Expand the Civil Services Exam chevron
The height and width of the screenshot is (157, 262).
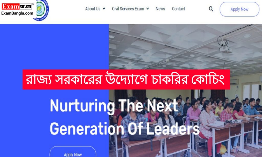(148, 8)
